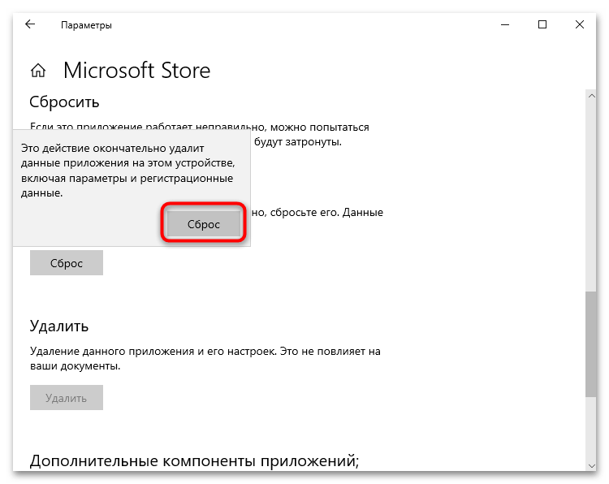This screenshot has width=609, height=484.
Task: Click the vertical scrollbar thumb
Action: 591,344
